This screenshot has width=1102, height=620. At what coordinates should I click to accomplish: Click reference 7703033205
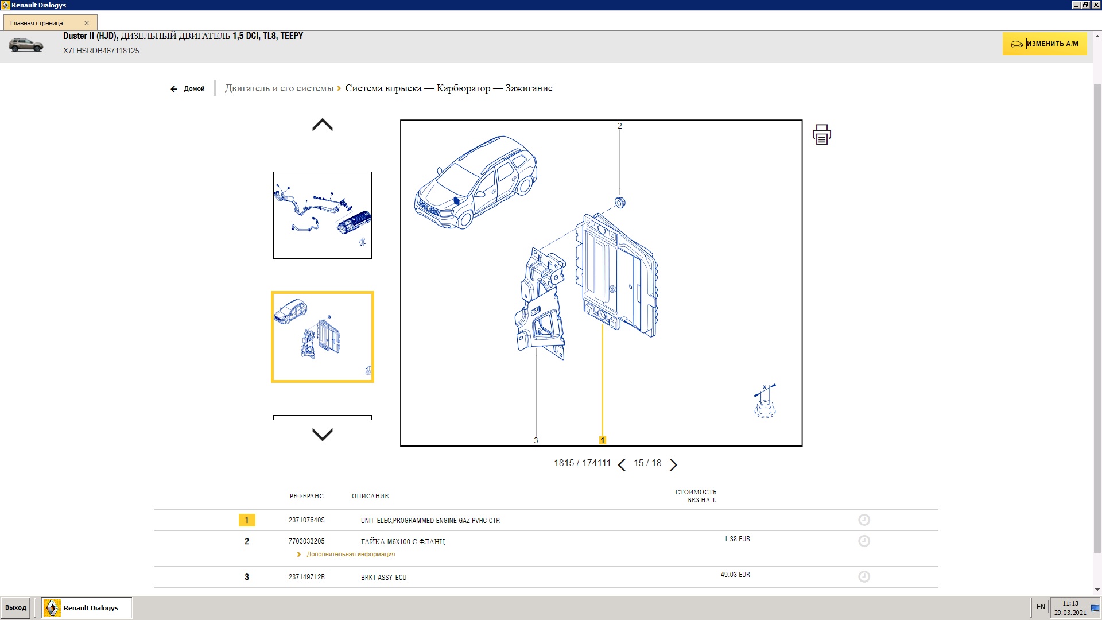click(306, 541)
